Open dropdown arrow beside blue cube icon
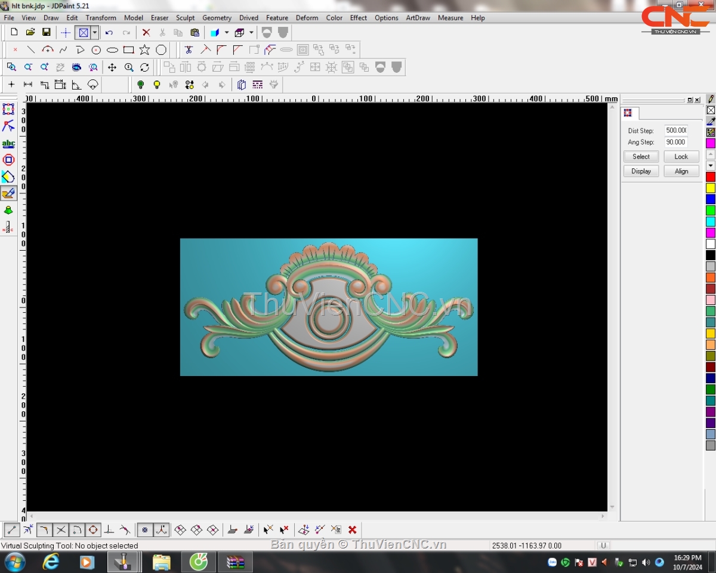The image size is (716, 573). 227,32
